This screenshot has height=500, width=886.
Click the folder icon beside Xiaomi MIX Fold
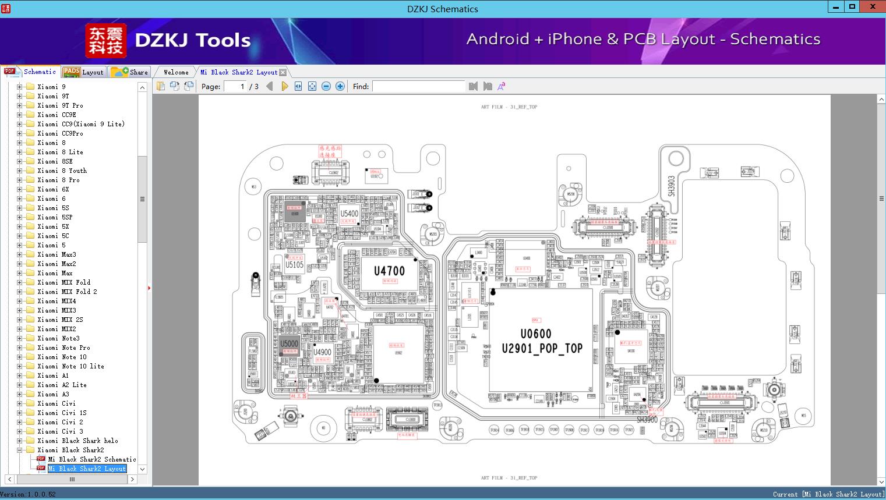click(x=30, y=282)
